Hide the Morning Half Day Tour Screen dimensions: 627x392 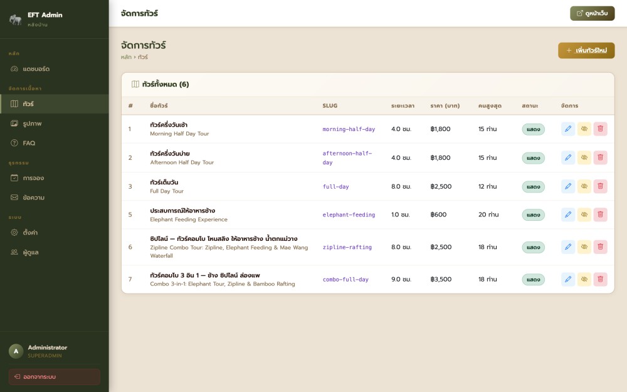pos(584,129)
